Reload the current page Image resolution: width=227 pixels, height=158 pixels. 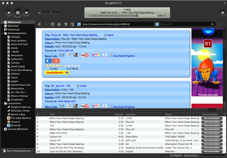[x=52, y=24]
